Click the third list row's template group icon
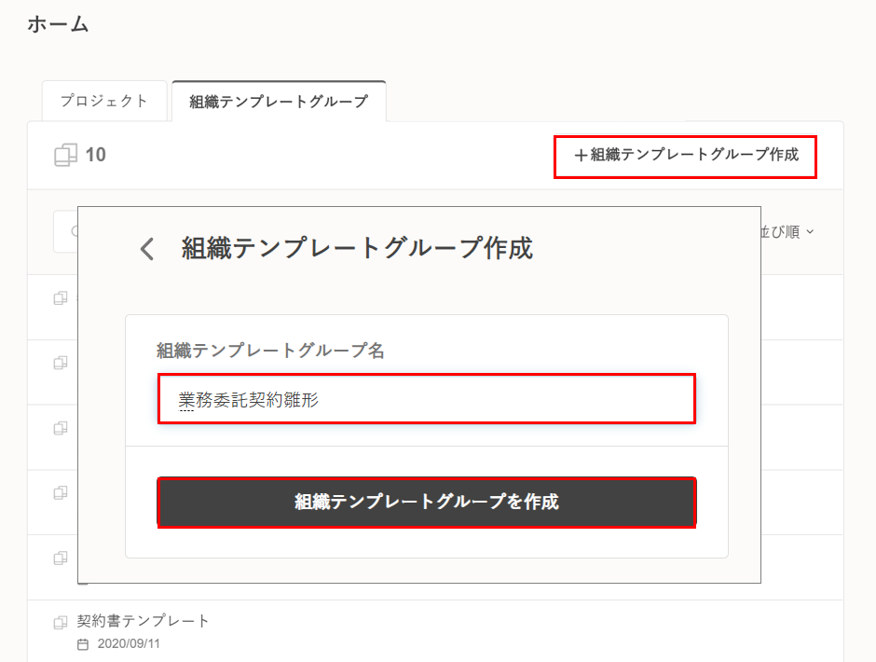876x662 pixels. 61,427
